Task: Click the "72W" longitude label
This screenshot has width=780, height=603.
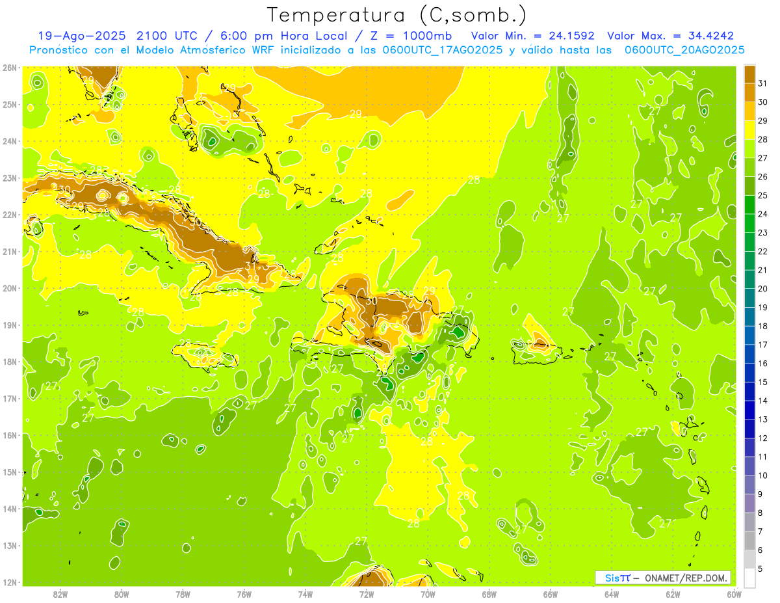Action: point(367,595)
